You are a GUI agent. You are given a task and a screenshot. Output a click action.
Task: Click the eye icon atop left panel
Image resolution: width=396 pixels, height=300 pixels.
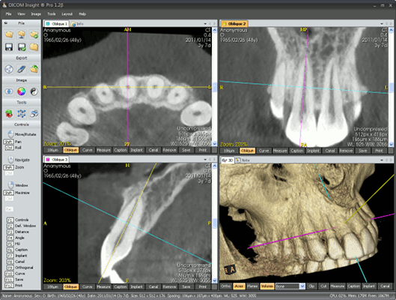(x=6, y=23)
